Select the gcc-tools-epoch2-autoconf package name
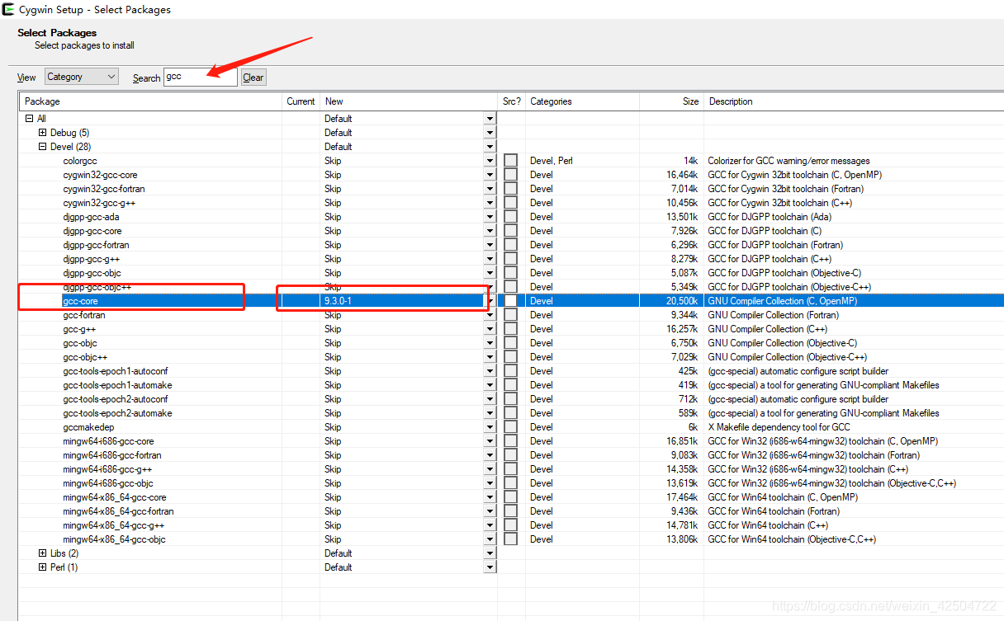The height and width of the screenshot is (621, 1004). coord(116,399)
